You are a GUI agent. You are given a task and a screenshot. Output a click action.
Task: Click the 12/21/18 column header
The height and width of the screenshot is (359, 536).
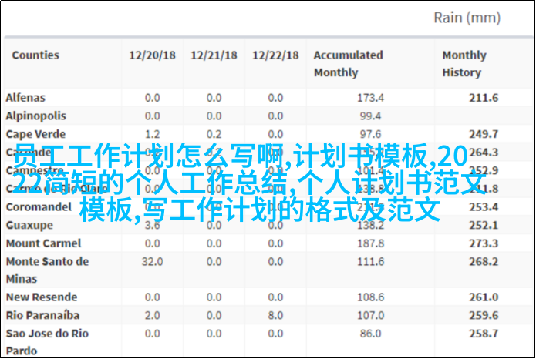[214, 55]
